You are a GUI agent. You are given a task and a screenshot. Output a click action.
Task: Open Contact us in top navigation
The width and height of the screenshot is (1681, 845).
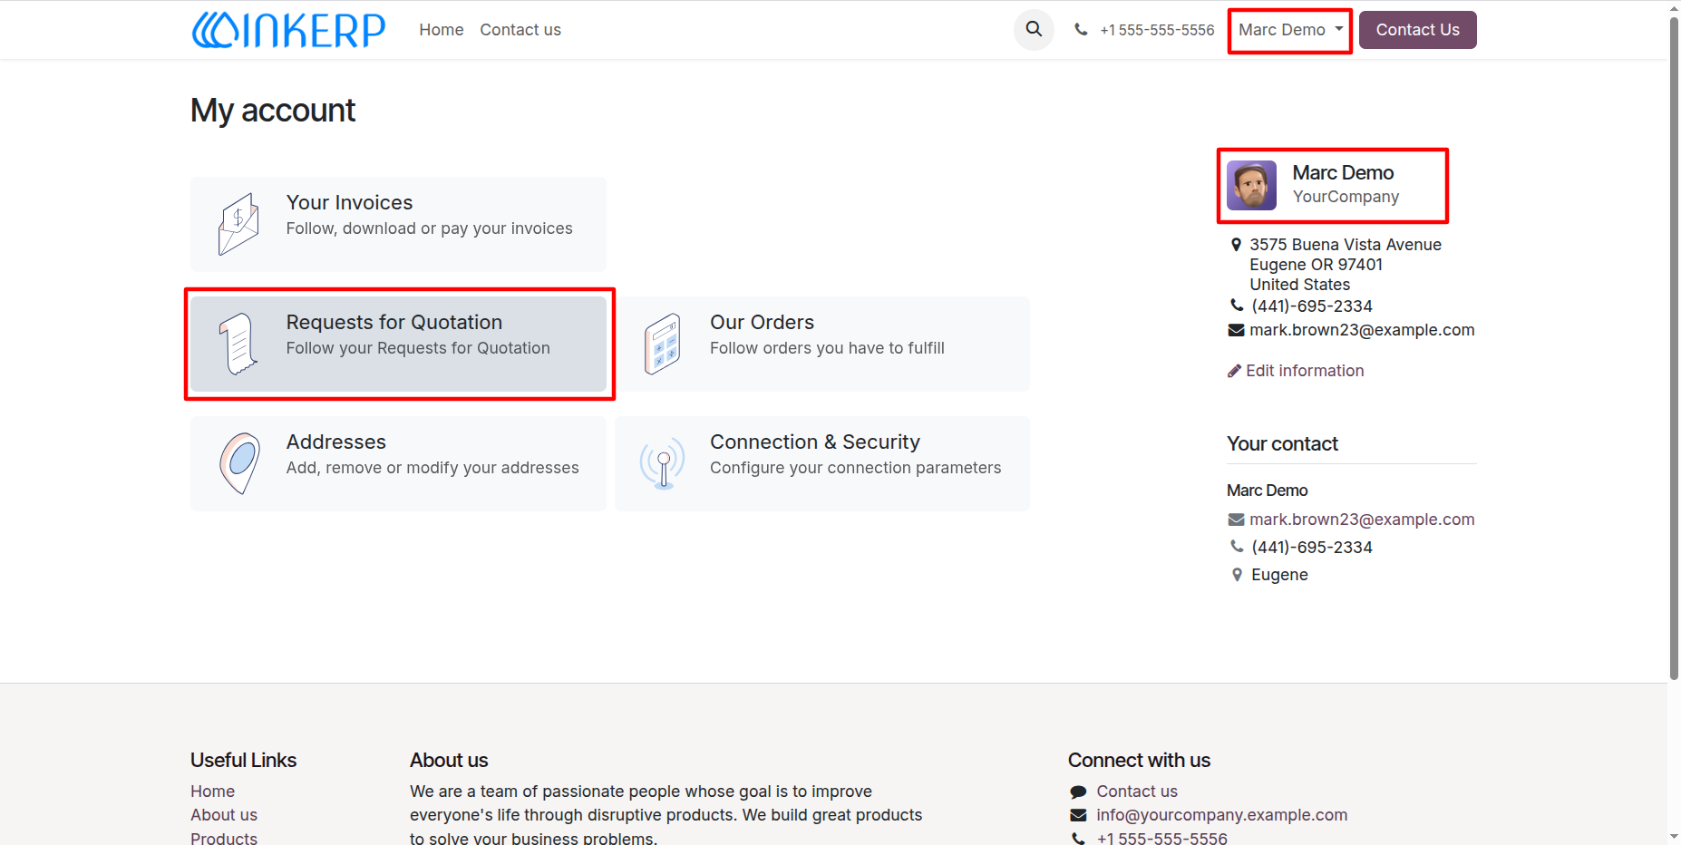[520, 30]
